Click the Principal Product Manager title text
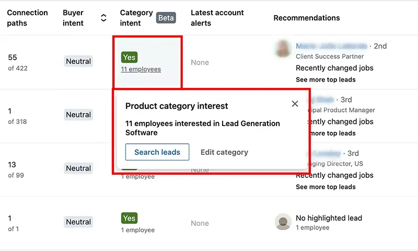418x251 pixels. pyautogui.click(x=342, y=110)
